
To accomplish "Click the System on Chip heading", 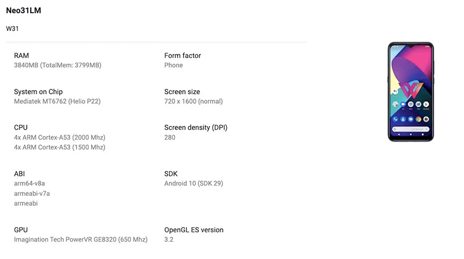I will (38, 92).
